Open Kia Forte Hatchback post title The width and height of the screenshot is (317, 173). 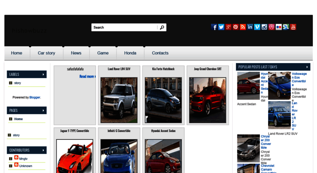click(163, 69)
